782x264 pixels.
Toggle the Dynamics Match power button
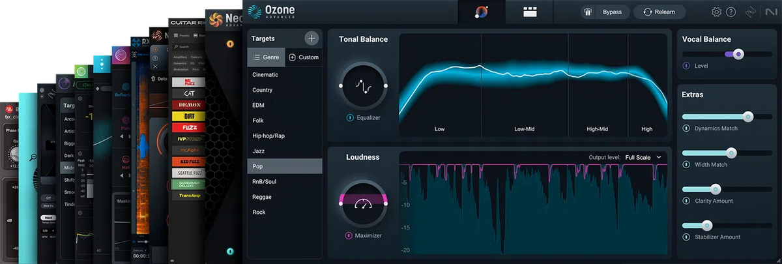click(686, 128)
